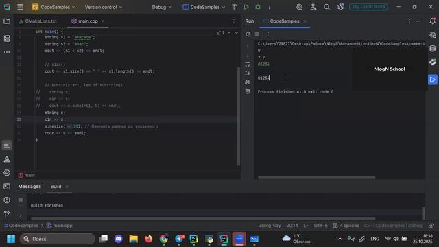Change UTF-8 file encoding

coord(320,226)
